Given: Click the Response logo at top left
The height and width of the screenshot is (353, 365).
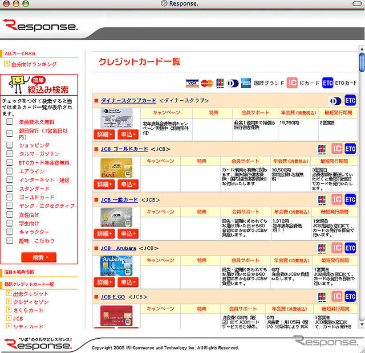Looking at the screenshot, I should (x=40, y=25).
